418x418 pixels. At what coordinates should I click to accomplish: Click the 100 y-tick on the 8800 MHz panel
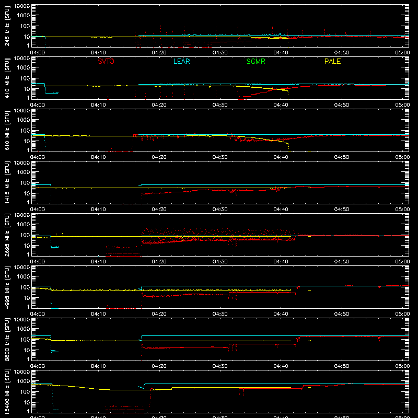click(25, 340)
